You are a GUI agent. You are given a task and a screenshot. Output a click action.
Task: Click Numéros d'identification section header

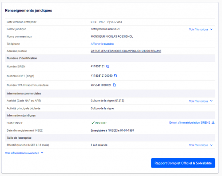point(22,58)
